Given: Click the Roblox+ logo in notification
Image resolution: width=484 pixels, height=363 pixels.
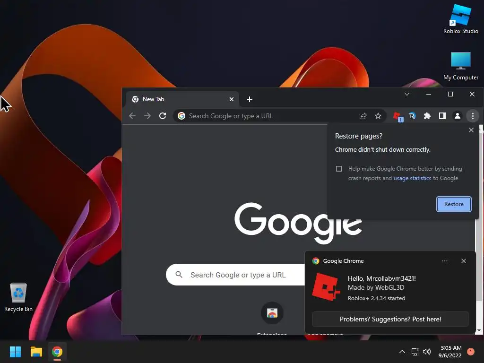Looking at the screenshot, I should (x=326, y=287).
